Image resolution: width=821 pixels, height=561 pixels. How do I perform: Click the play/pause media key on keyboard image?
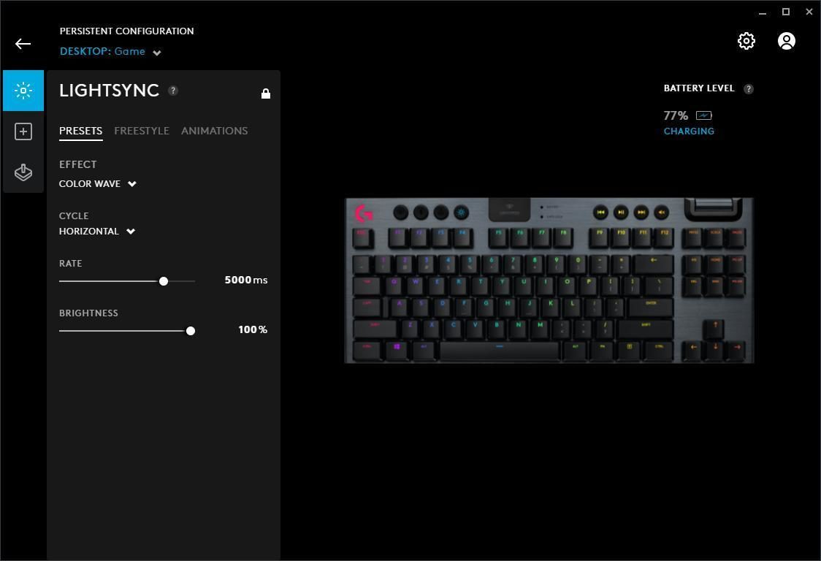click(621, 212)
